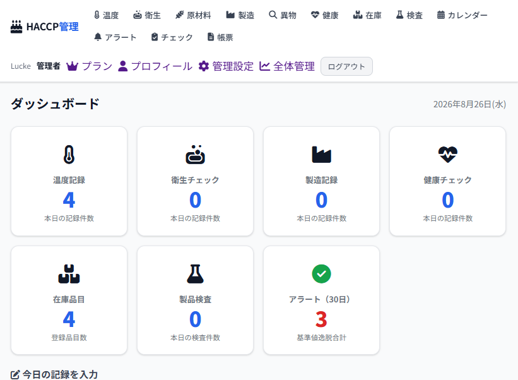
Task: Open the チェック menu item
Action: pyautogui.click(x=172, y=37)
